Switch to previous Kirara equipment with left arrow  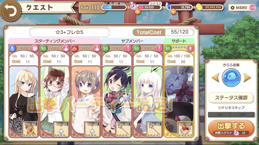tap(215, 77)
